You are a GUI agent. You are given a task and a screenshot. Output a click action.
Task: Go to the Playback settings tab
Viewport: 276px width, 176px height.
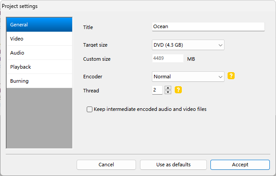[39, 67]
